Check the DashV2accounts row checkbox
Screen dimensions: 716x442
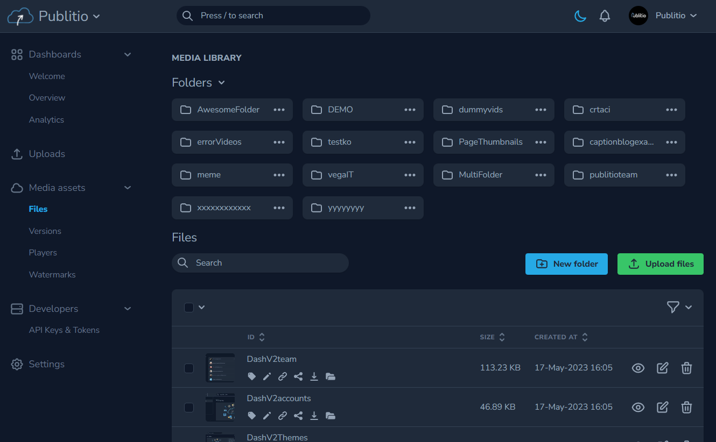click(x=189, y=408)
